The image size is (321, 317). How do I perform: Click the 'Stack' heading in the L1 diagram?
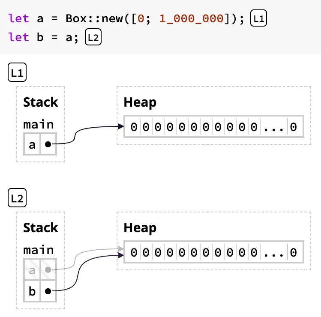40,102
